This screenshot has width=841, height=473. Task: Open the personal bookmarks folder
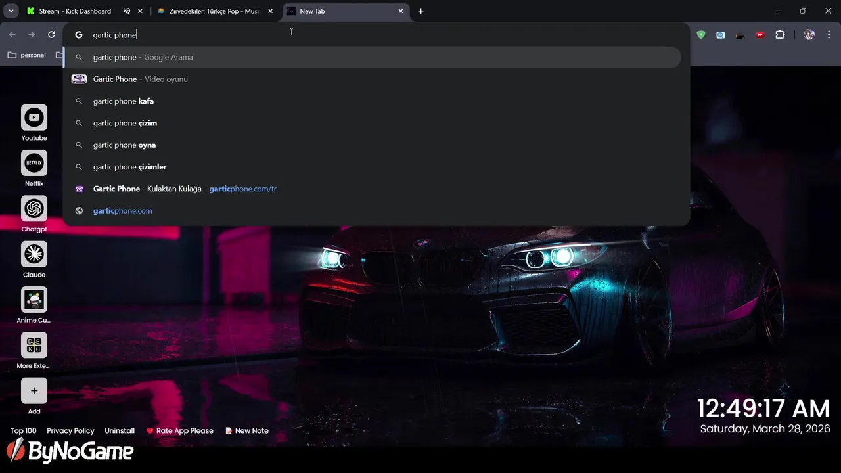(x=27, y=55)
